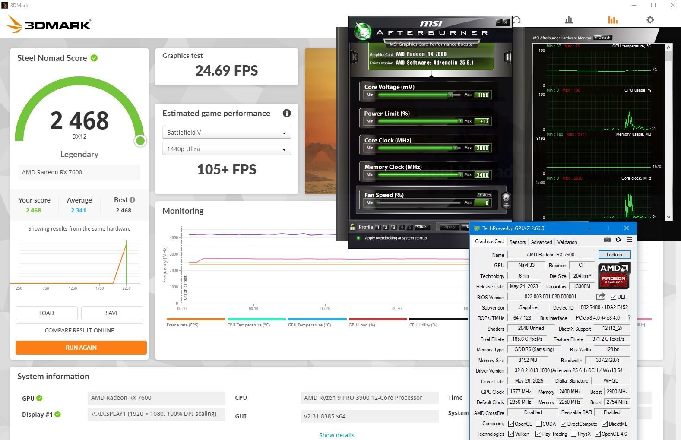Click the Bus Interface question mark icon
The width and height of the screenshot is (681, 440).
(629, 318)
